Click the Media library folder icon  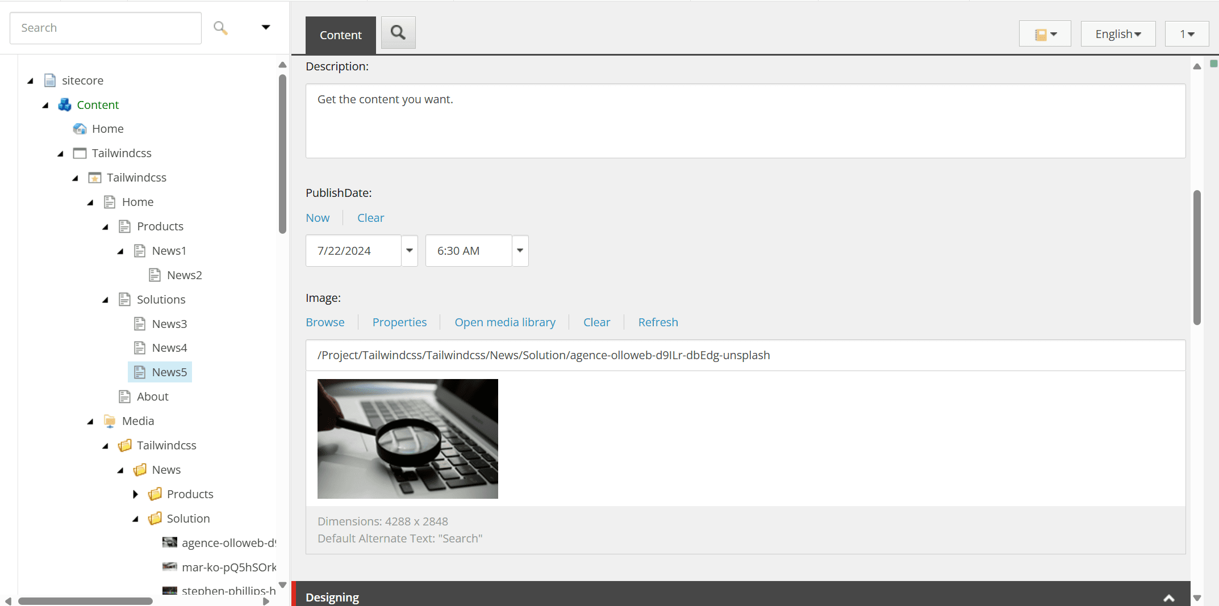coord(110,421)
